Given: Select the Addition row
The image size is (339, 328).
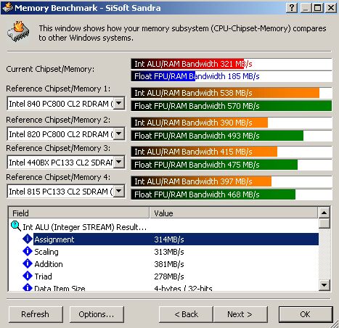Looking at the screenshot, I should 163,264.
